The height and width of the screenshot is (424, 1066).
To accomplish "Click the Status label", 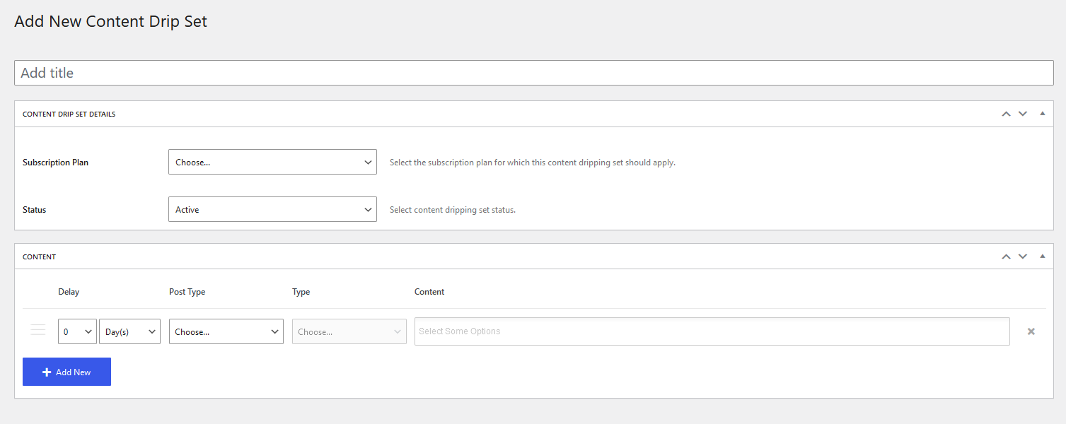I will (35, 210).
